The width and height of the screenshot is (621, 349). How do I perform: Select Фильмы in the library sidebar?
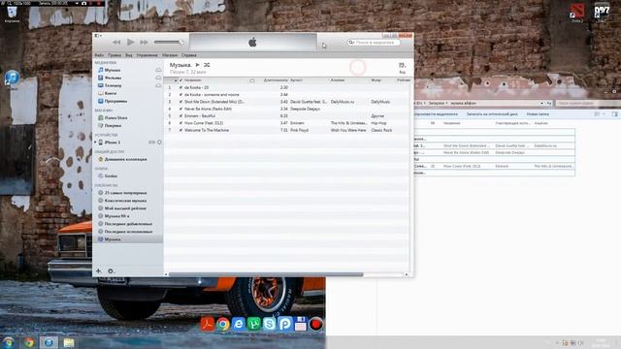(x=113, y=78)
